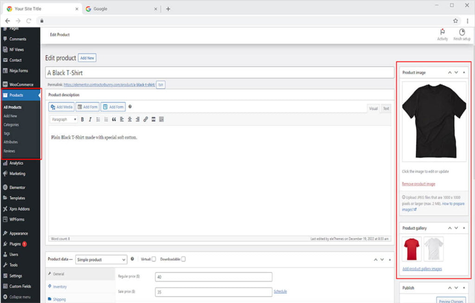Click the Remove product image link
This screenshot has height=303, width=475.
pyautogui.click(x=418, y=184)
